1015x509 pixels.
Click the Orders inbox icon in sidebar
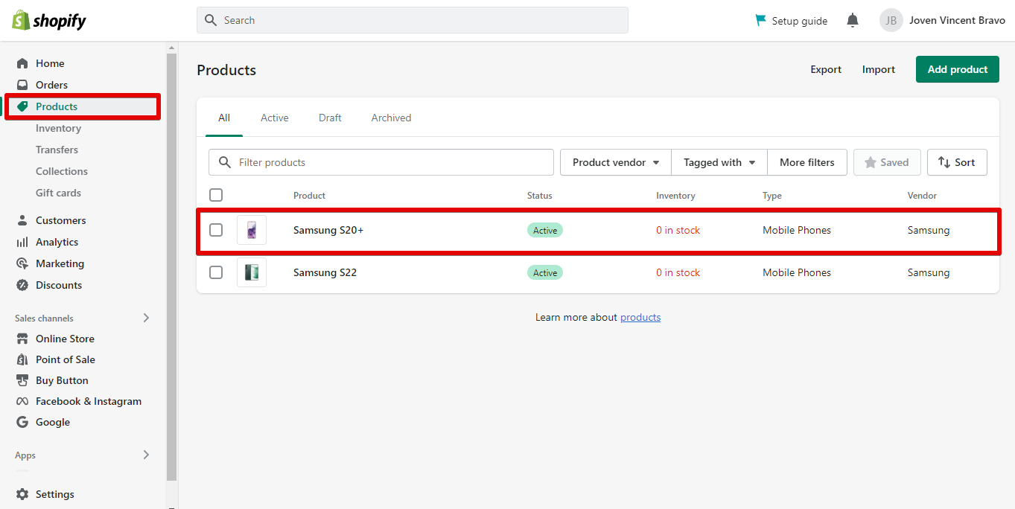pos(22,85)
